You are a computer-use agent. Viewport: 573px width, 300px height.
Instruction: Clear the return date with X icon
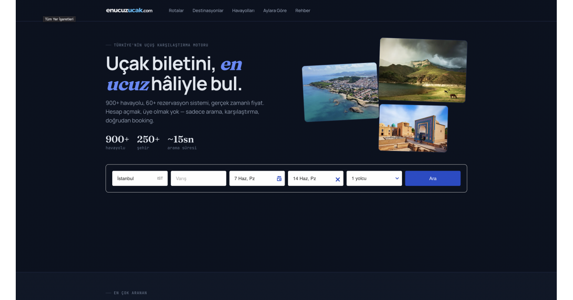338,179
